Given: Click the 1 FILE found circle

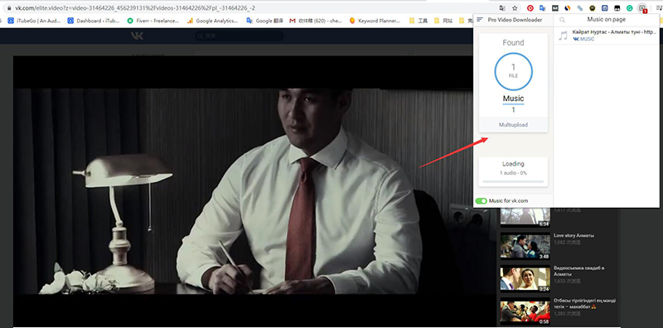Looking at the screenshot, I should point(513,71).
